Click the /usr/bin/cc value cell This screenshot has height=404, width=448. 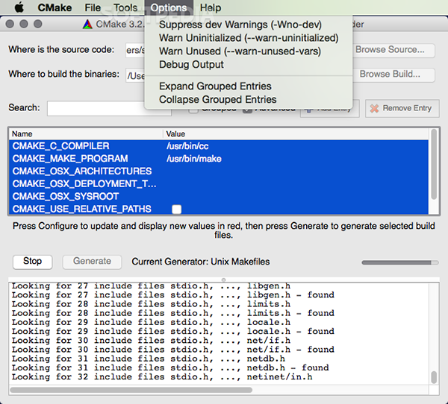point(187,146)
